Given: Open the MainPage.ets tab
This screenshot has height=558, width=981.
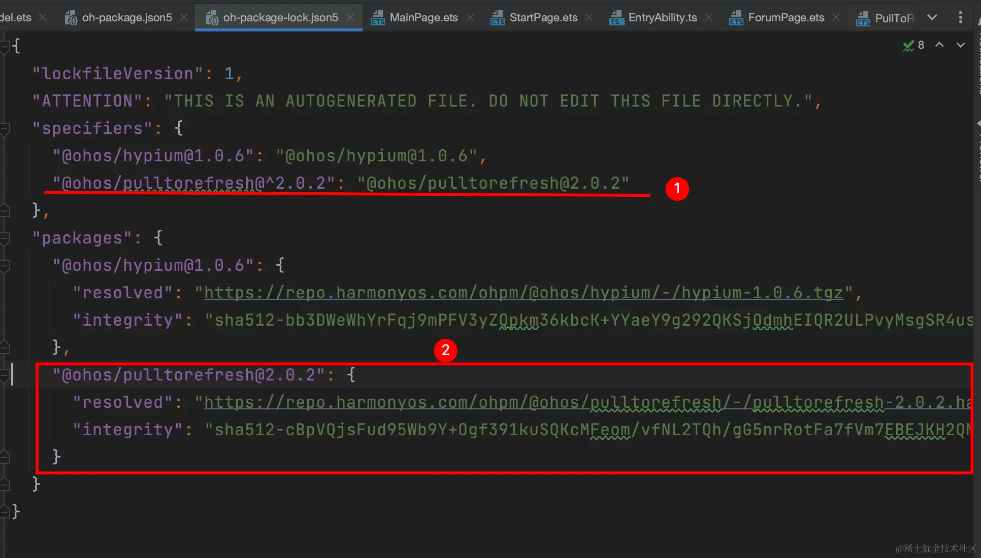Looking at the screenshot, I should 423,18.
